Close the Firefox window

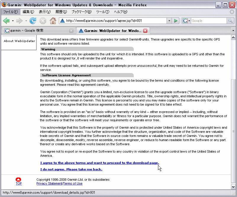click(232, 5)
